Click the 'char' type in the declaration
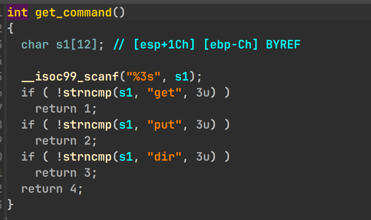 coord(35,45)
